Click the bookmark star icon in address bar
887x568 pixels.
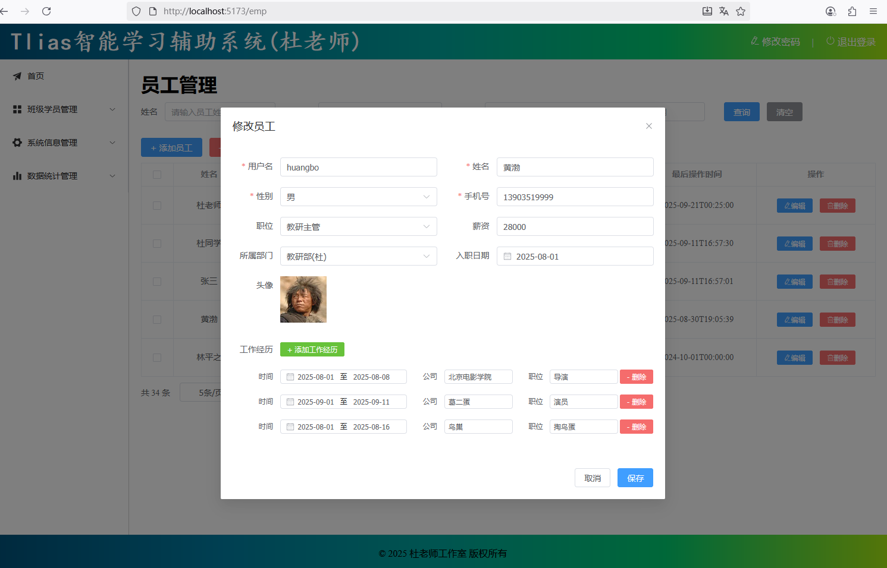coord(741,11)
